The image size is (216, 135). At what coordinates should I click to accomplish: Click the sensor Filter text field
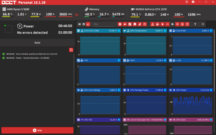(x=103, y=24)
